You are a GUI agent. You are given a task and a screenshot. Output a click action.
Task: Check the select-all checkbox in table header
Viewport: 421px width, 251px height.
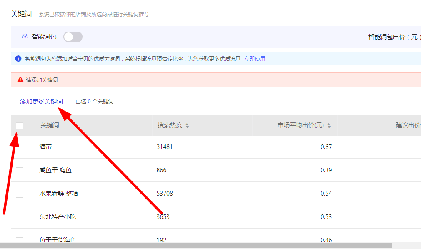point(19,126)
